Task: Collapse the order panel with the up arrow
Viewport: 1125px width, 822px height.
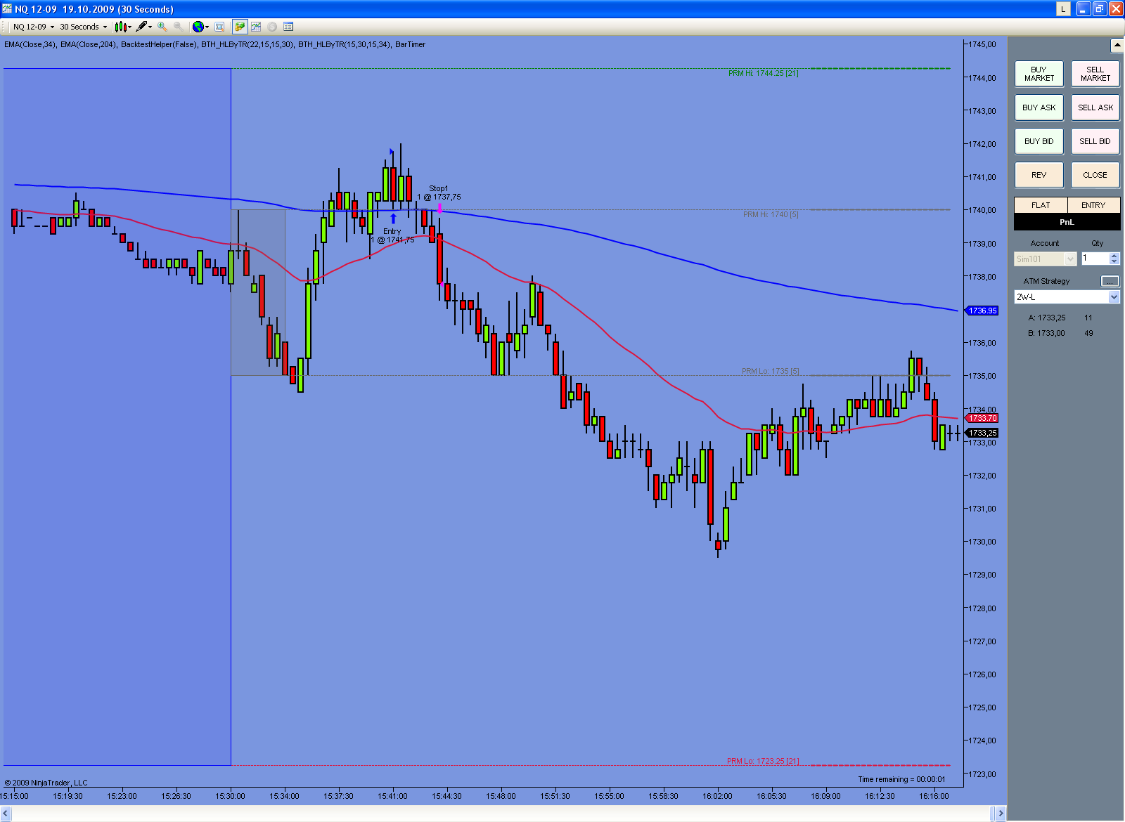Action: tap(1117, 46)
